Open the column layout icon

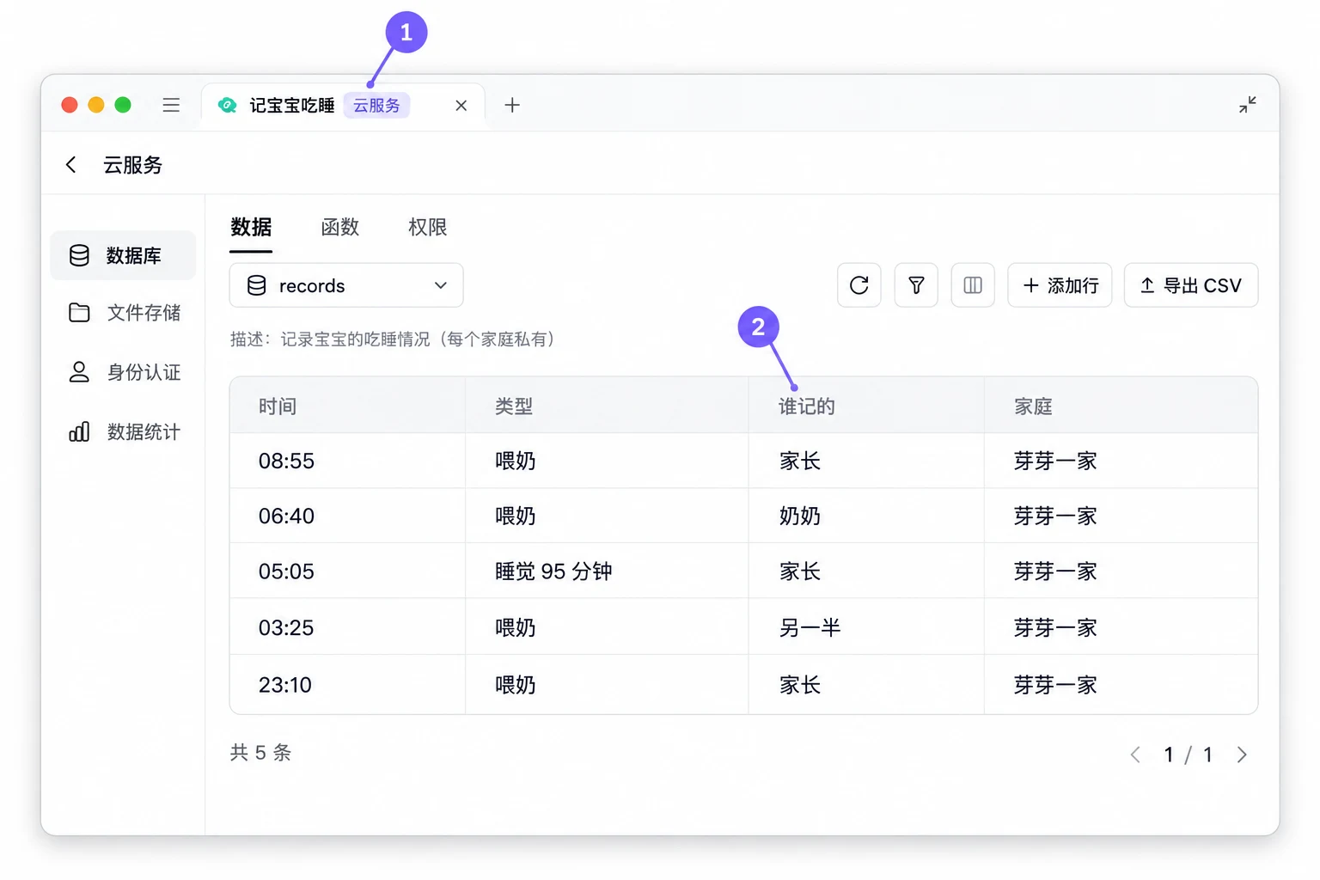tap(973, 285)
